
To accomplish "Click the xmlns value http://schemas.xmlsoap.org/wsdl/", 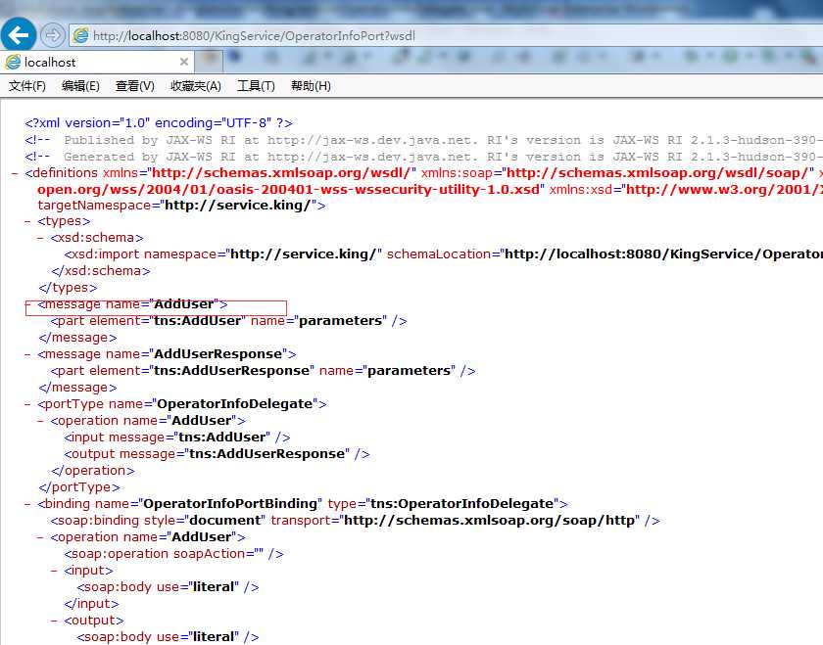I will point(281,173).
